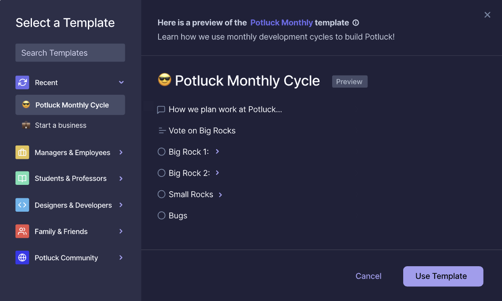The width and height of the screenshot is (502, 301).
Task: Click the Family & Friends people icon
Action: (22, 231)
